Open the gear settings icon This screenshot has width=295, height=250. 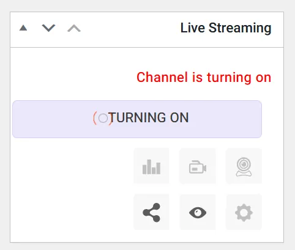point(244,212)
